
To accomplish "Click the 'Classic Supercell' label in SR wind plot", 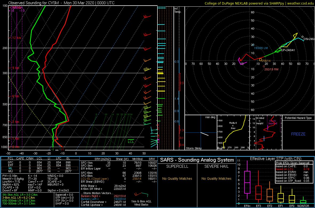I will tap(272, 122).
